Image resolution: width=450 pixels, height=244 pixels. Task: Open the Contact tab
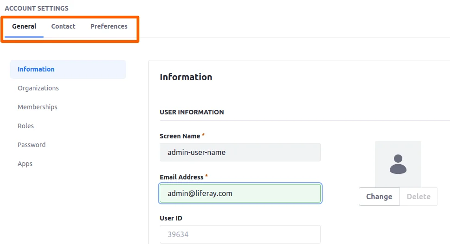pos(63,26)
